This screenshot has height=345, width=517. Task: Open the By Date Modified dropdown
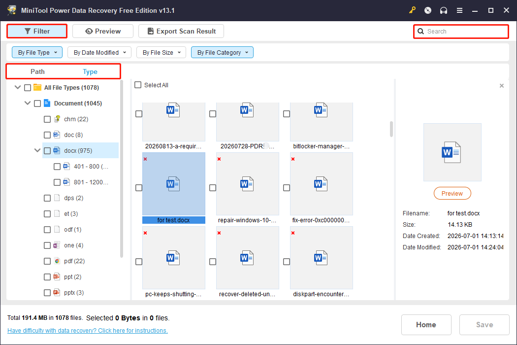point(99,53)
